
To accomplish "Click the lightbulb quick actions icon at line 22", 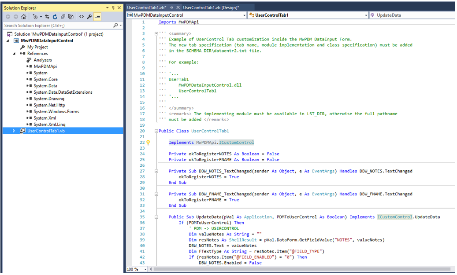I will click(x=148, y=143).
